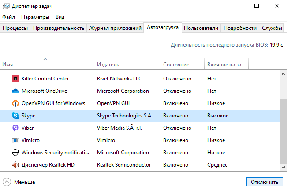Select the Skype row name
287x190 pixels.
pos(28,116)
